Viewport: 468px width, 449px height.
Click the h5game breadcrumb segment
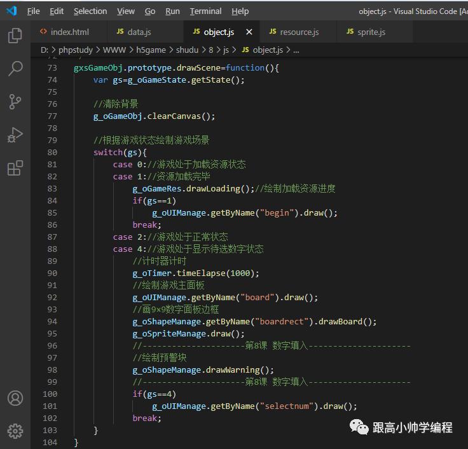[151, 50]
